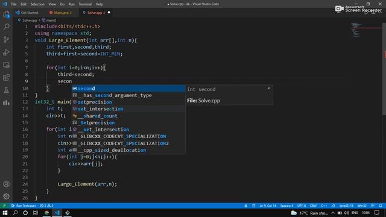This screenshot has width=386, height=217.
Task: Open the Windows Start menu
Action: pyautogui.click(x=5, y=213)
